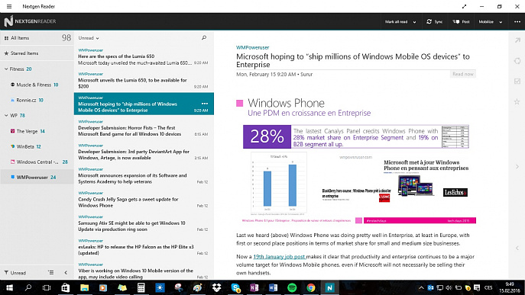
Task: Open Spotify from the taskbar
Action: click(x=292, y=287)
